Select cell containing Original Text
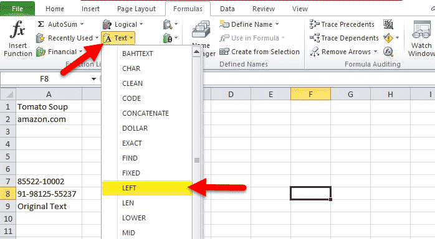Image resolution: width=435 pixels, height=239 pixels. 49,206
